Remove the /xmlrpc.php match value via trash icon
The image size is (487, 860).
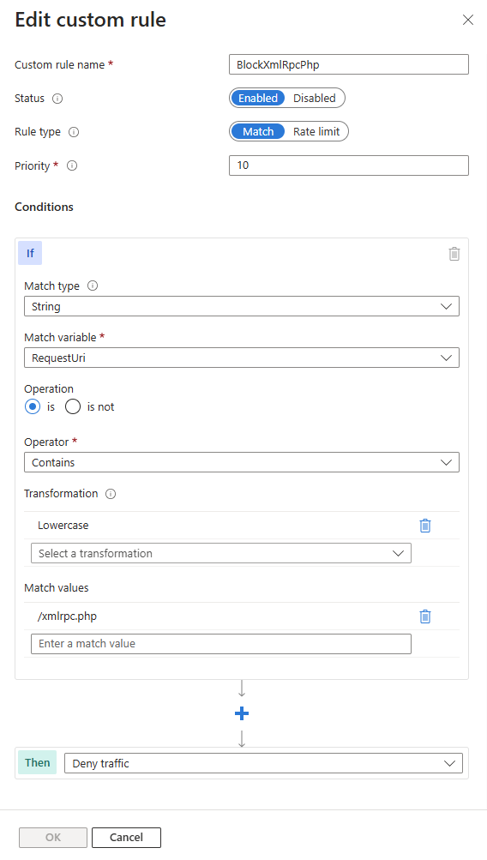[425, 616]
